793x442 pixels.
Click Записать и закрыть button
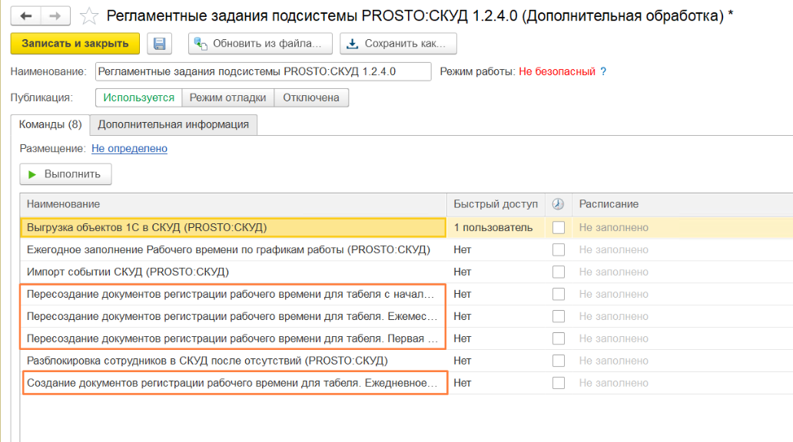tap(75, 44)
